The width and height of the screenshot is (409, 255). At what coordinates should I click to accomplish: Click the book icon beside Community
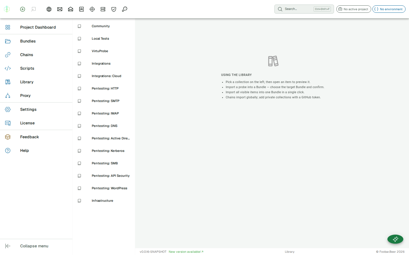(80, 26)
